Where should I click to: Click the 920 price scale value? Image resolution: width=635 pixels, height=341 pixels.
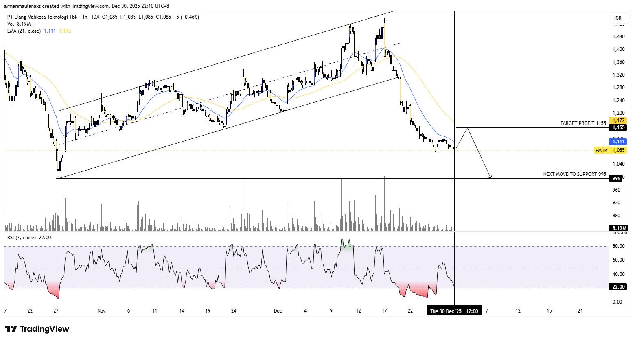616,203
